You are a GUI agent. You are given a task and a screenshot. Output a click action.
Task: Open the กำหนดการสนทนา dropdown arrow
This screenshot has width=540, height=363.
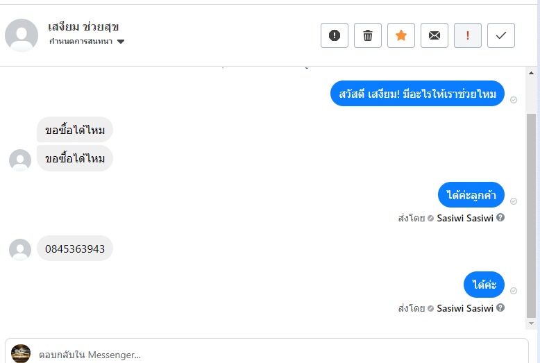(121, 42)
